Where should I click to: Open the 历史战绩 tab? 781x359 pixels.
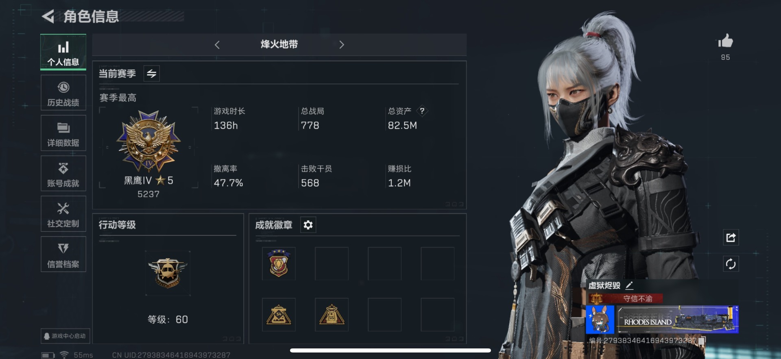click(63, 93)
